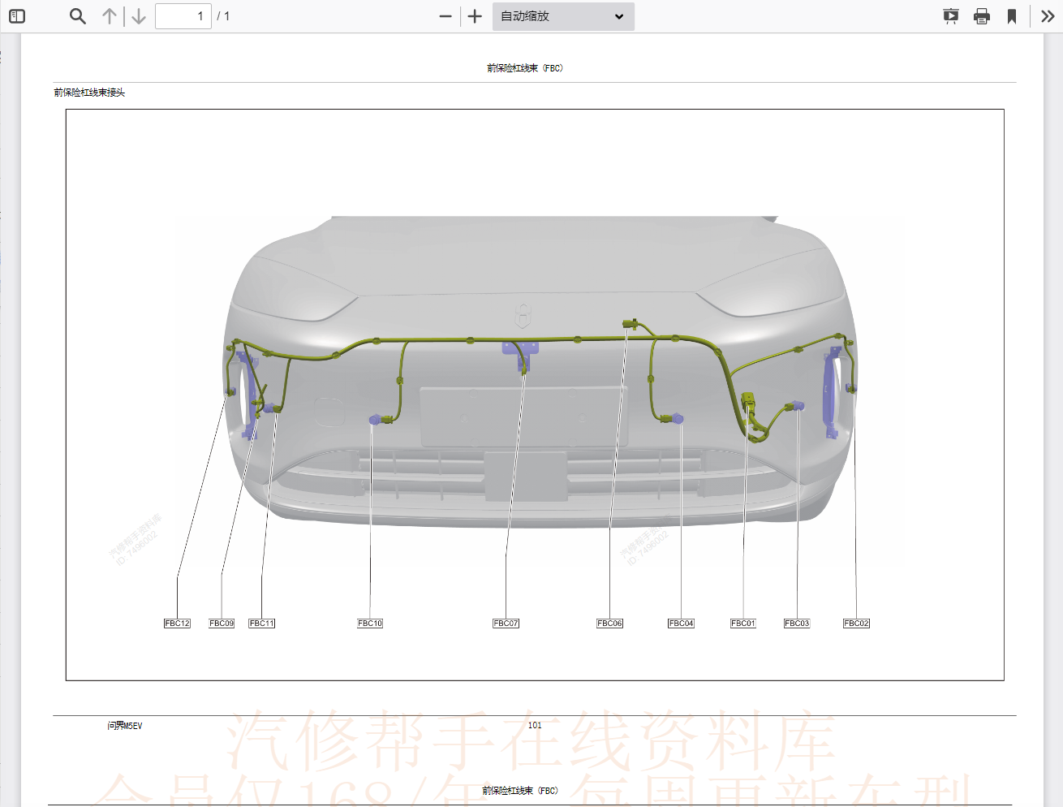
Task: Click the FBC04 connector label
Action: click(x=681, y=624)
